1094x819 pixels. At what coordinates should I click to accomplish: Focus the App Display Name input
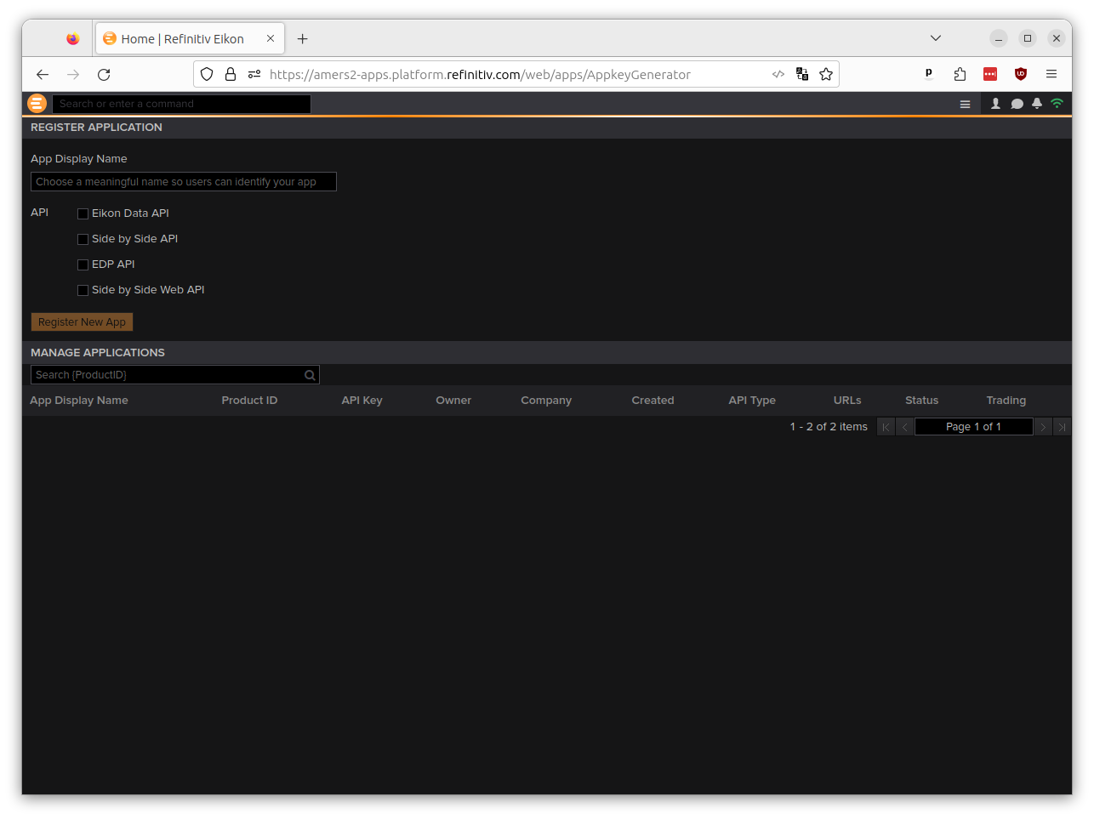(184, 182)
